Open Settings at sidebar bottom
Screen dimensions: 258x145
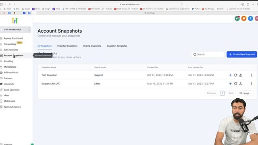(8, 144)
